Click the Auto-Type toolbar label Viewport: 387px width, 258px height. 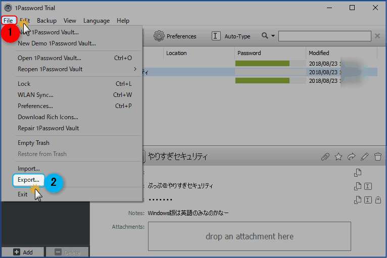tap(237, 36)
